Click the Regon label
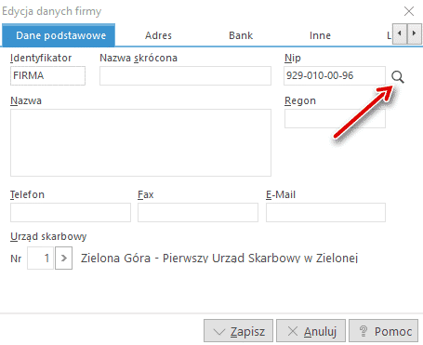Image resolution: width=423 pixels, height=345 pixels. [300, 101]
